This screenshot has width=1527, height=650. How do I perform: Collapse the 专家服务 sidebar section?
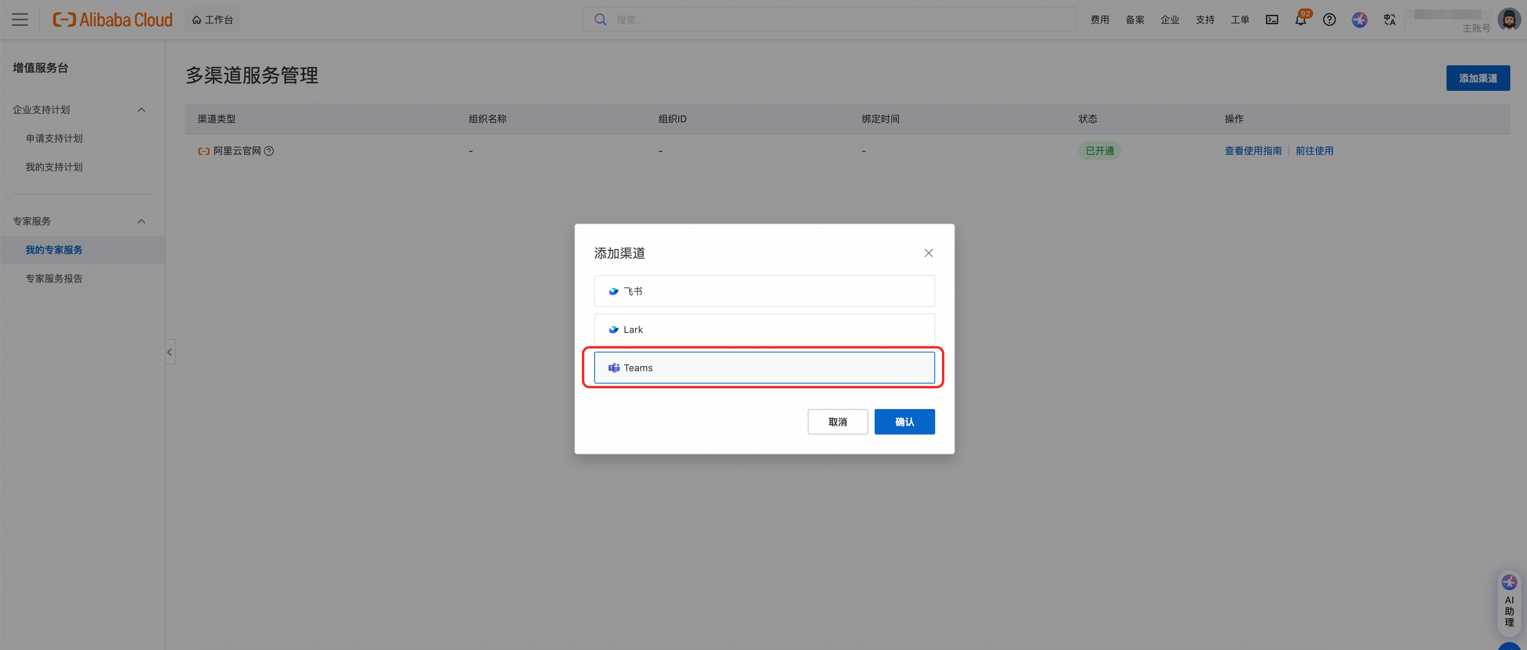coord(141,221)
